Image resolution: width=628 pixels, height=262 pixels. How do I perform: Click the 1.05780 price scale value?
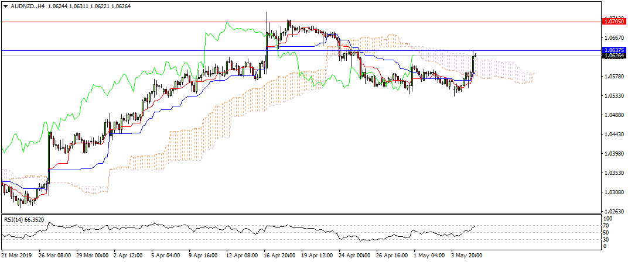click(x=613, y=77)
